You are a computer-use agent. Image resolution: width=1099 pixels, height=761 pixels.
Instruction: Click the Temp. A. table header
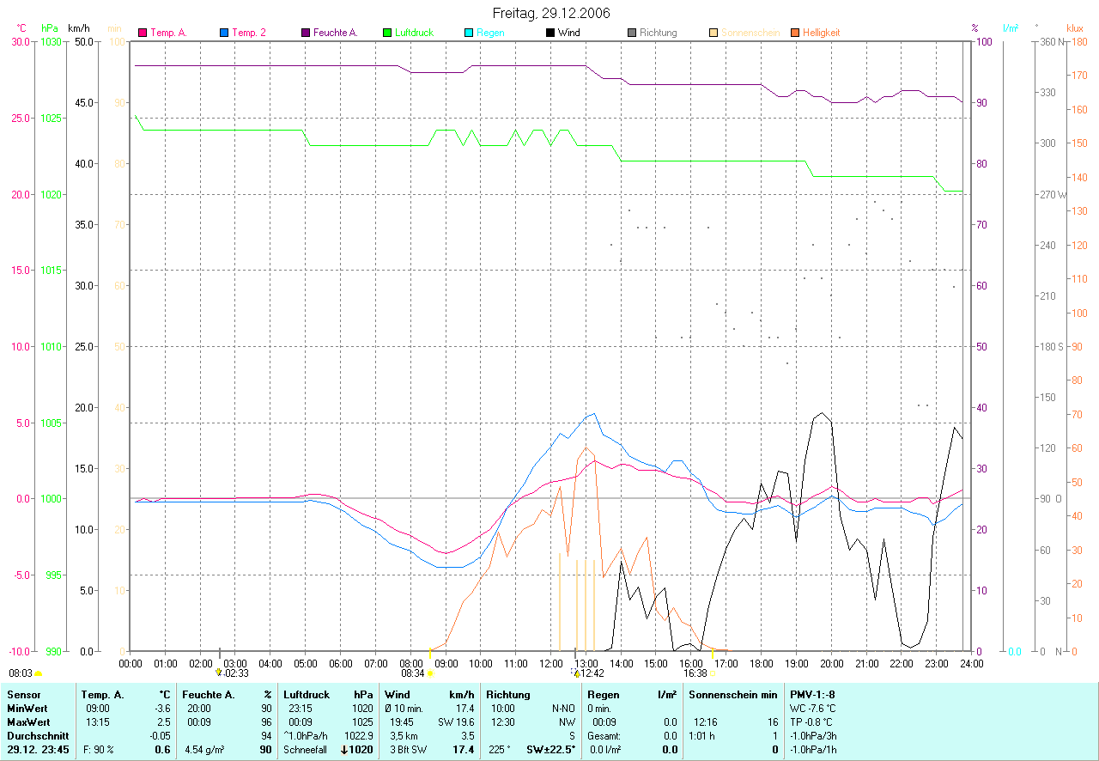click(x=102, y=694)
